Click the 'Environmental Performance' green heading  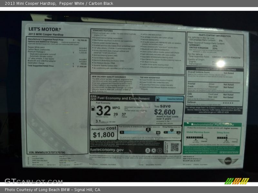(x=212, y=124)
